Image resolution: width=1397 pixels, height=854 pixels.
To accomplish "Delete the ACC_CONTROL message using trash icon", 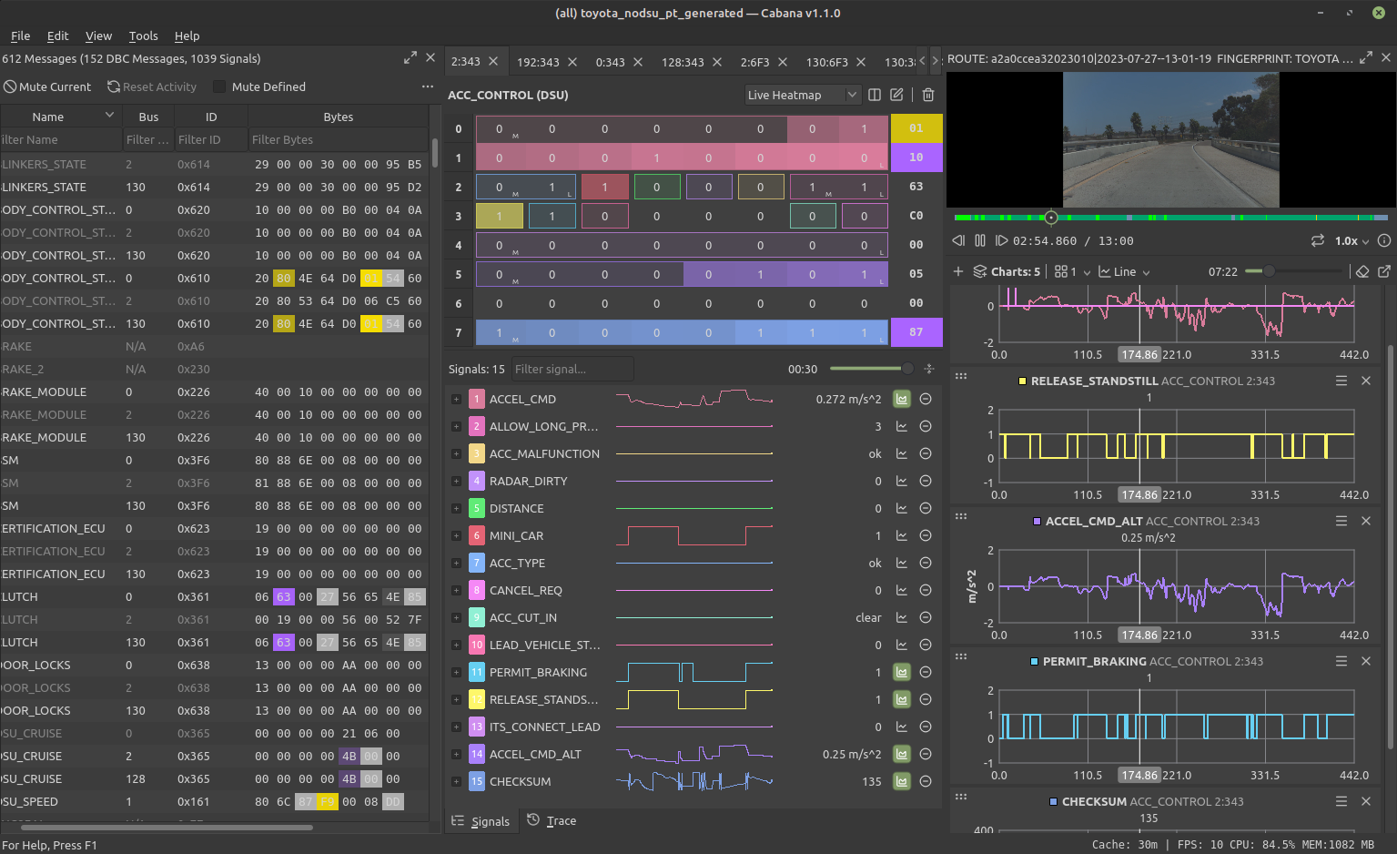I will pyautogui.click(x=928, y=95).
